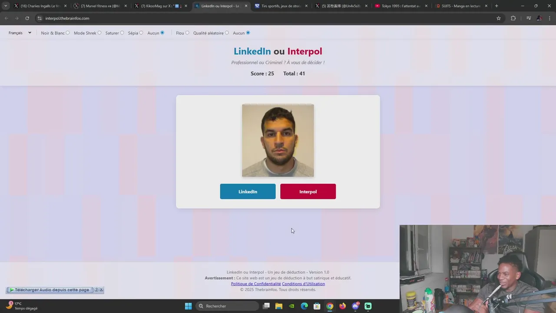Open the Chrome three-dot menu
This screenshot has width=556, height=313.
click(549, 18)
